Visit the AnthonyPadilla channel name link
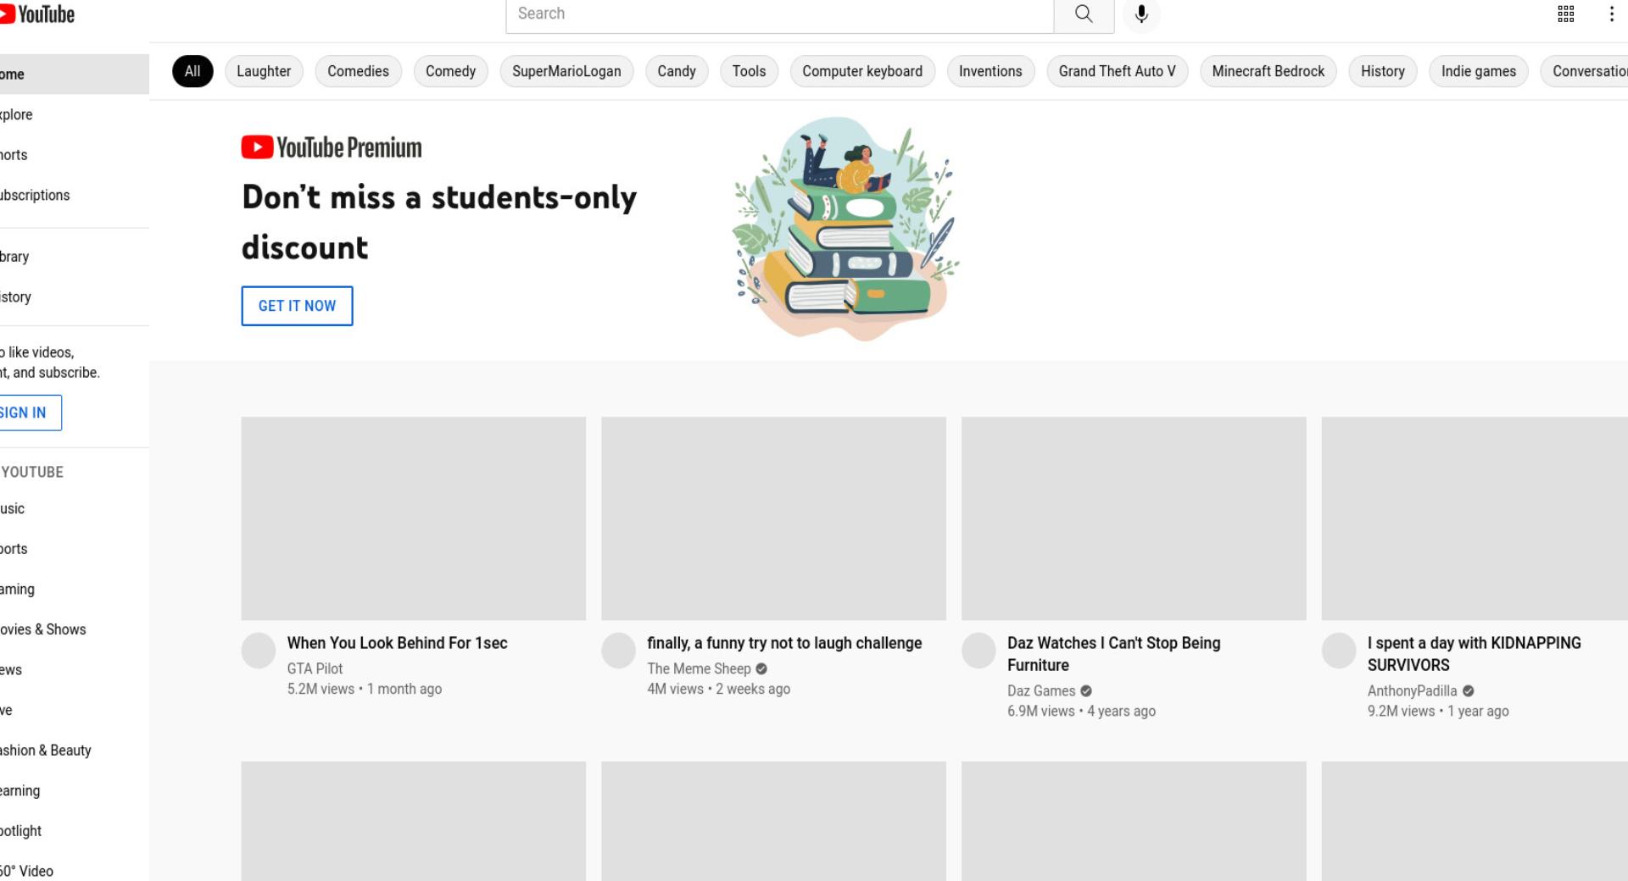This screenshot has width=1628, height=881. 1412,690
